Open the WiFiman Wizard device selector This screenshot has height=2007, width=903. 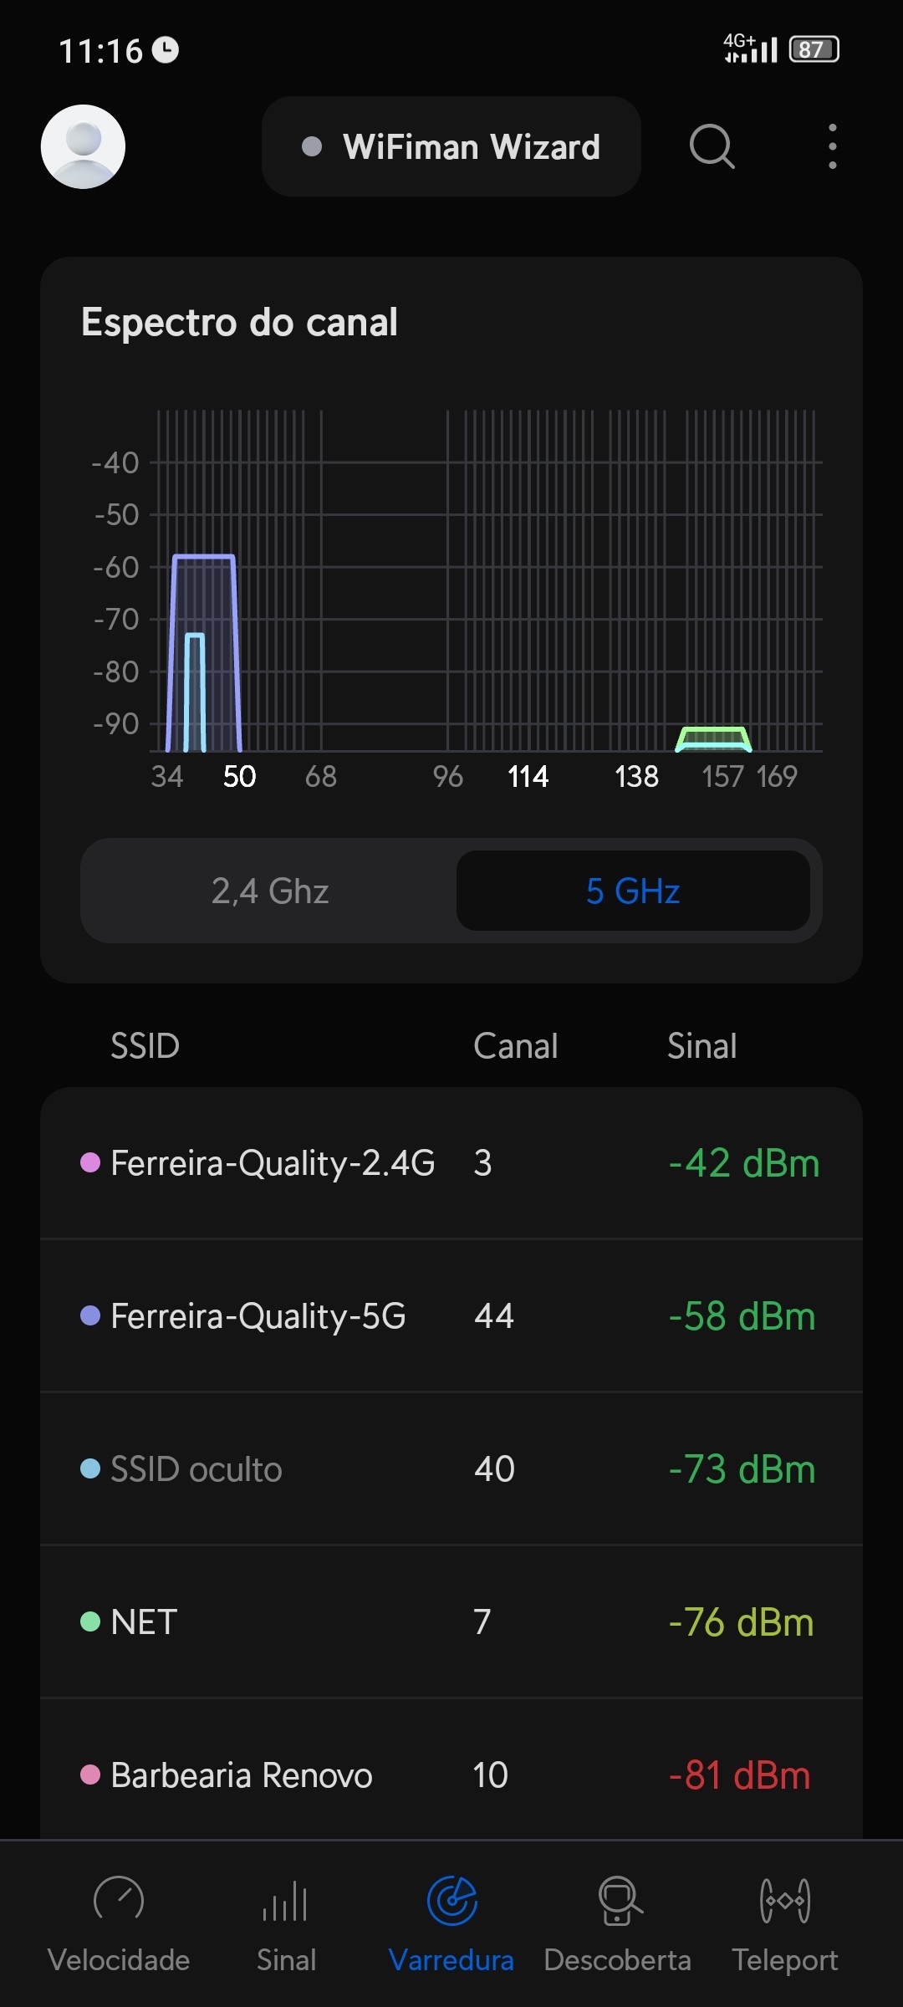coord(451,146)
